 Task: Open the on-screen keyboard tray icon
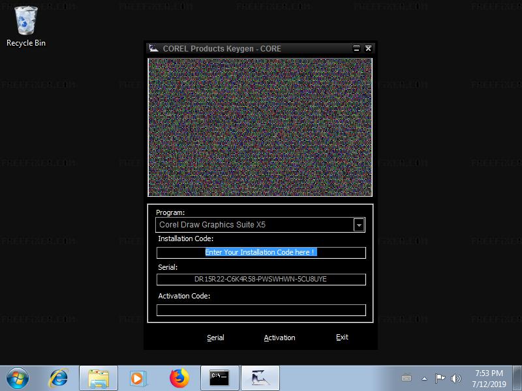407,379
